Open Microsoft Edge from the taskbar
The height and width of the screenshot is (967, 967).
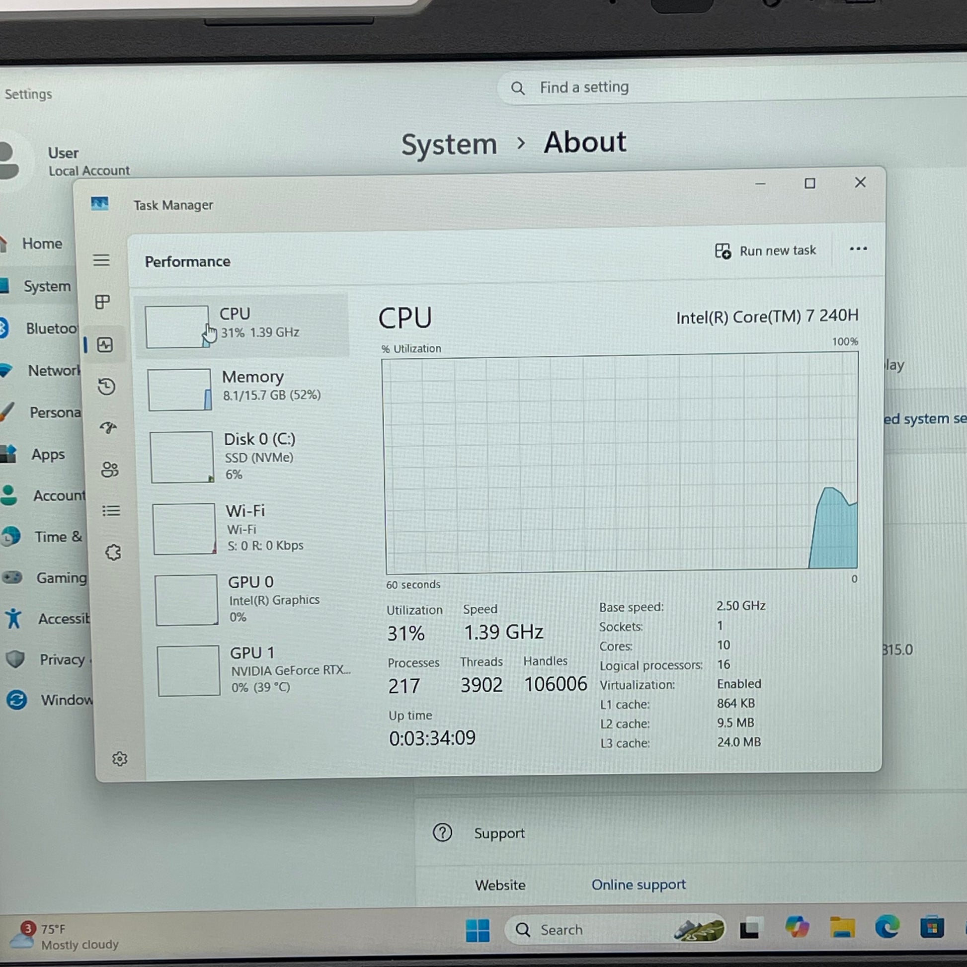point(887,926)
